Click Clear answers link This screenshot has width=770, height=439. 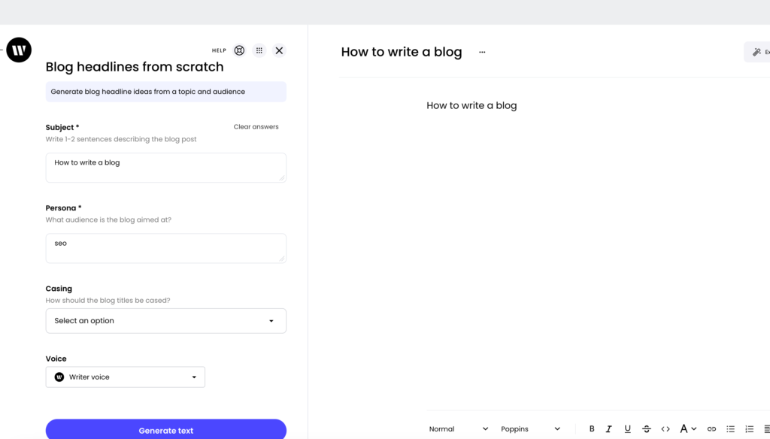[256, 127]
